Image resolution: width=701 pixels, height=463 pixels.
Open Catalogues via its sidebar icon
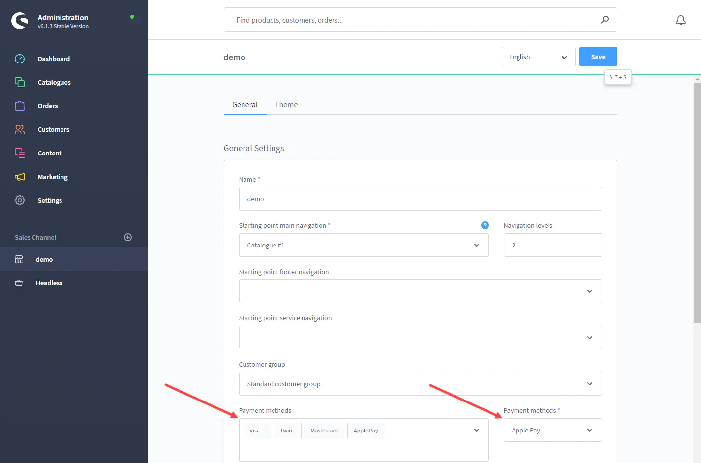(20, 82)
